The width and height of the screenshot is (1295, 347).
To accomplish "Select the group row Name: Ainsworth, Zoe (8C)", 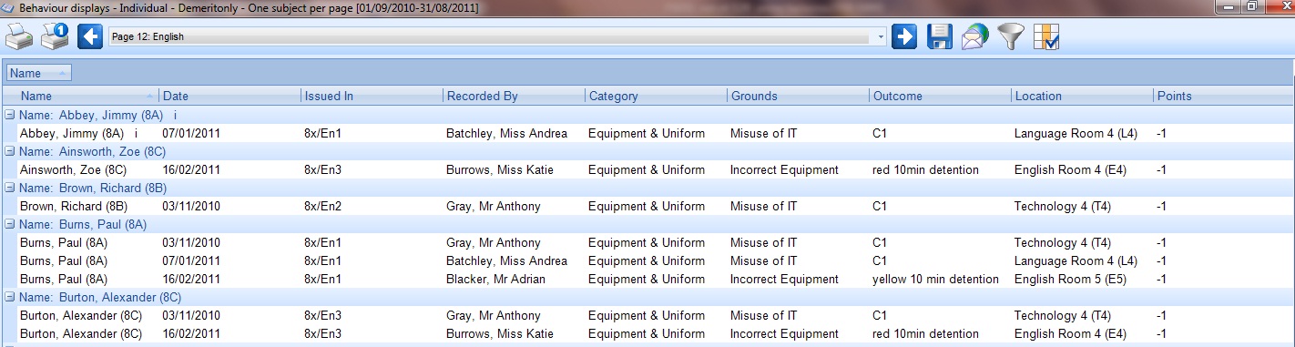I will [647, 152].
